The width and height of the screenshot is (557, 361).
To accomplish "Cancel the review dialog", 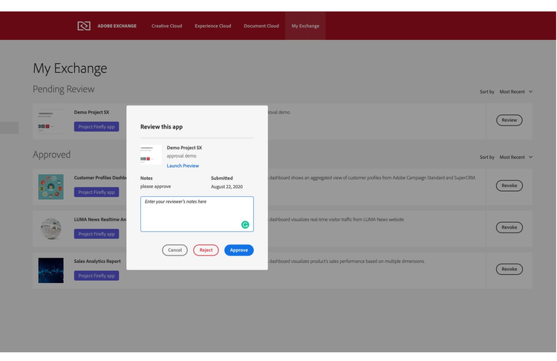I will (175, 250).
